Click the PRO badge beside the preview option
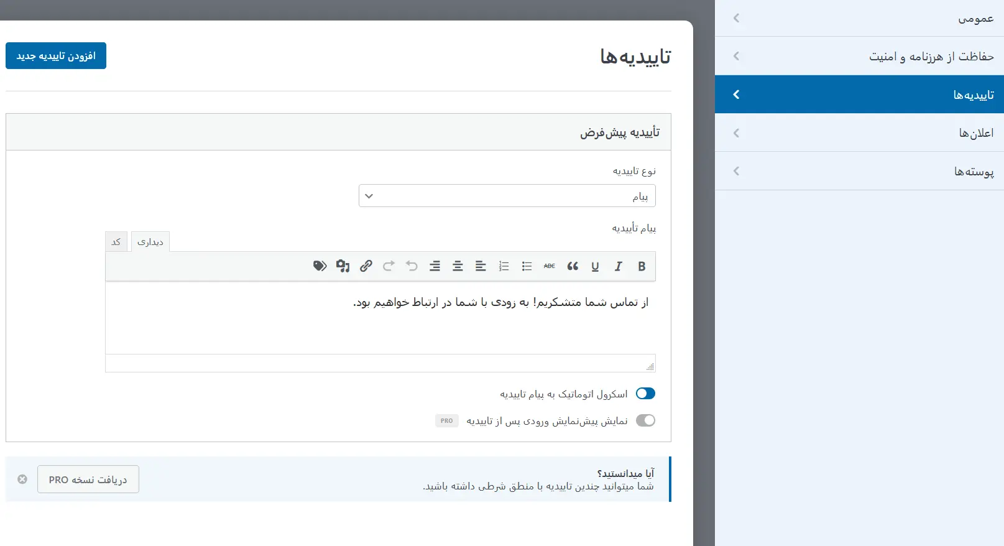 pyautogui.click(x=447, y=421)
